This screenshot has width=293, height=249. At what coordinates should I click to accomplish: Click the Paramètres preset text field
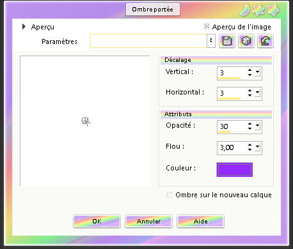[x=148, y=41]
